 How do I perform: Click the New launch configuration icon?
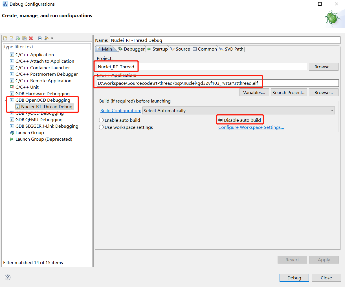(5, 38)
